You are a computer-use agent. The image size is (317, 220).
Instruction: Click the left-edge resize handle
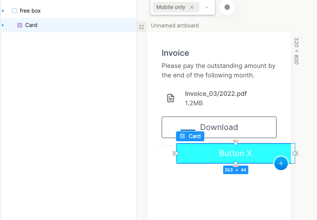(x=176, y=153)
